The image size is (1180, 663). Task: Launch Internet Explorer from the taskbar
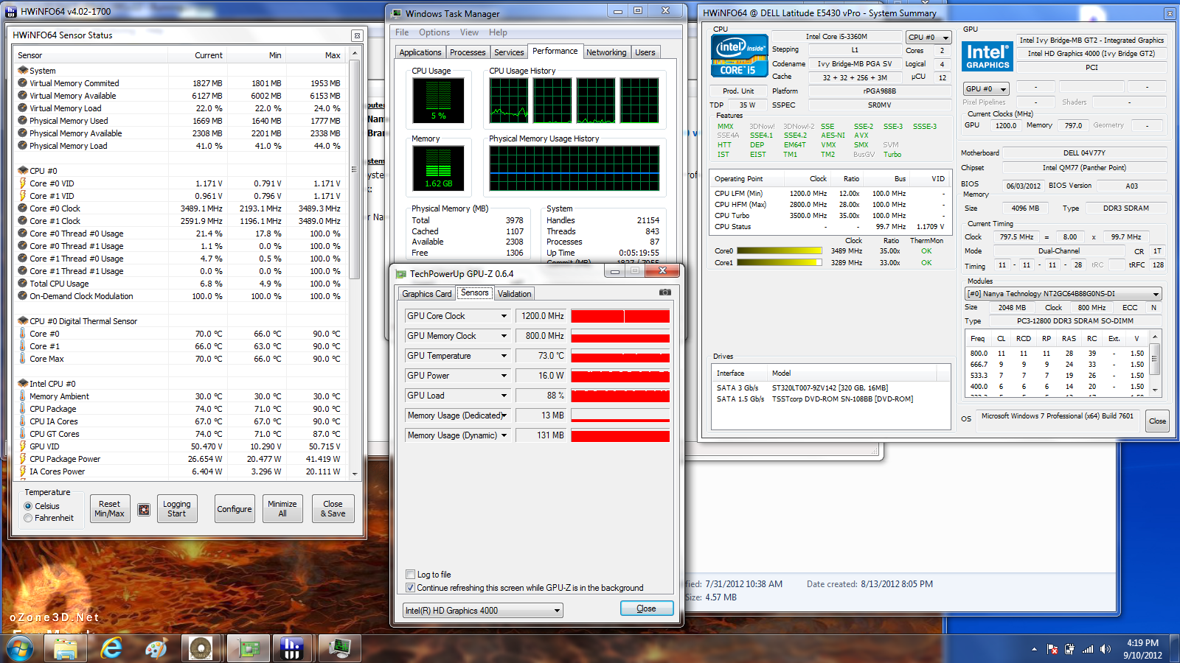click(x=111, y=648)
